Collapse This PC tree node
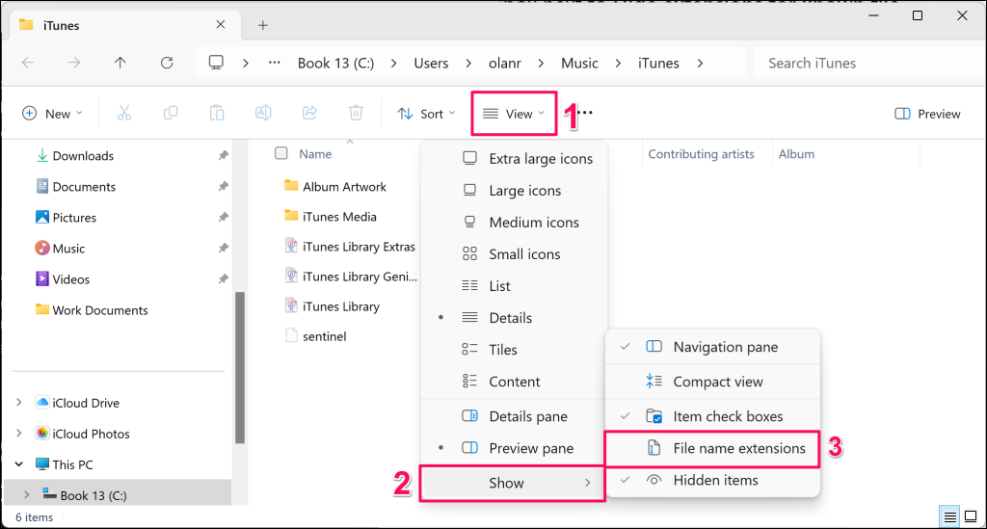Image resolution: width=987 pixels, height=529 pixels. [19, 464]
